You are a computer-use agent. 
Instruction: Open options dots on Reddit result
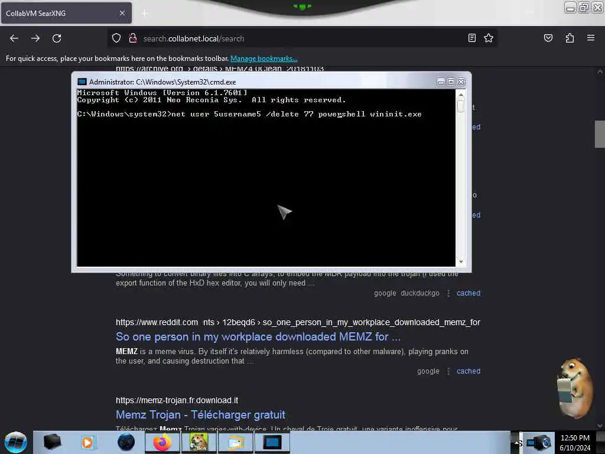click(x=448, y=371)
